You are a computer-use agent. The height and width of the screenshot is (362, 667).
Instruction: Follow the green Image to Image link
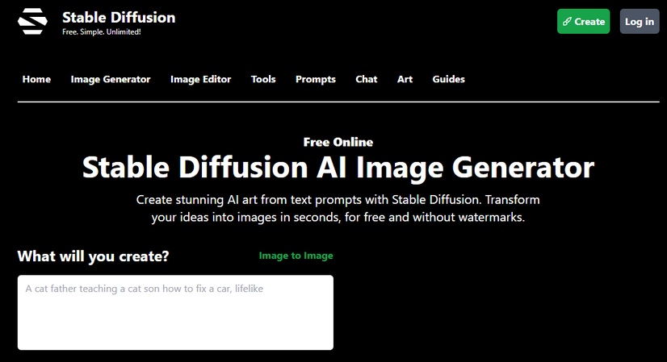296,256
